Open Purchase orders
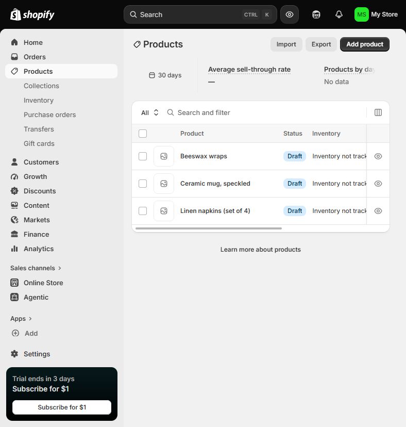The height and width of the screenshot is (427, 406). (x=50, y=114)
